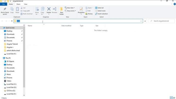Click the Forward navigation arrow
This screenshot has width=176, height=99.
click(6, 21)
